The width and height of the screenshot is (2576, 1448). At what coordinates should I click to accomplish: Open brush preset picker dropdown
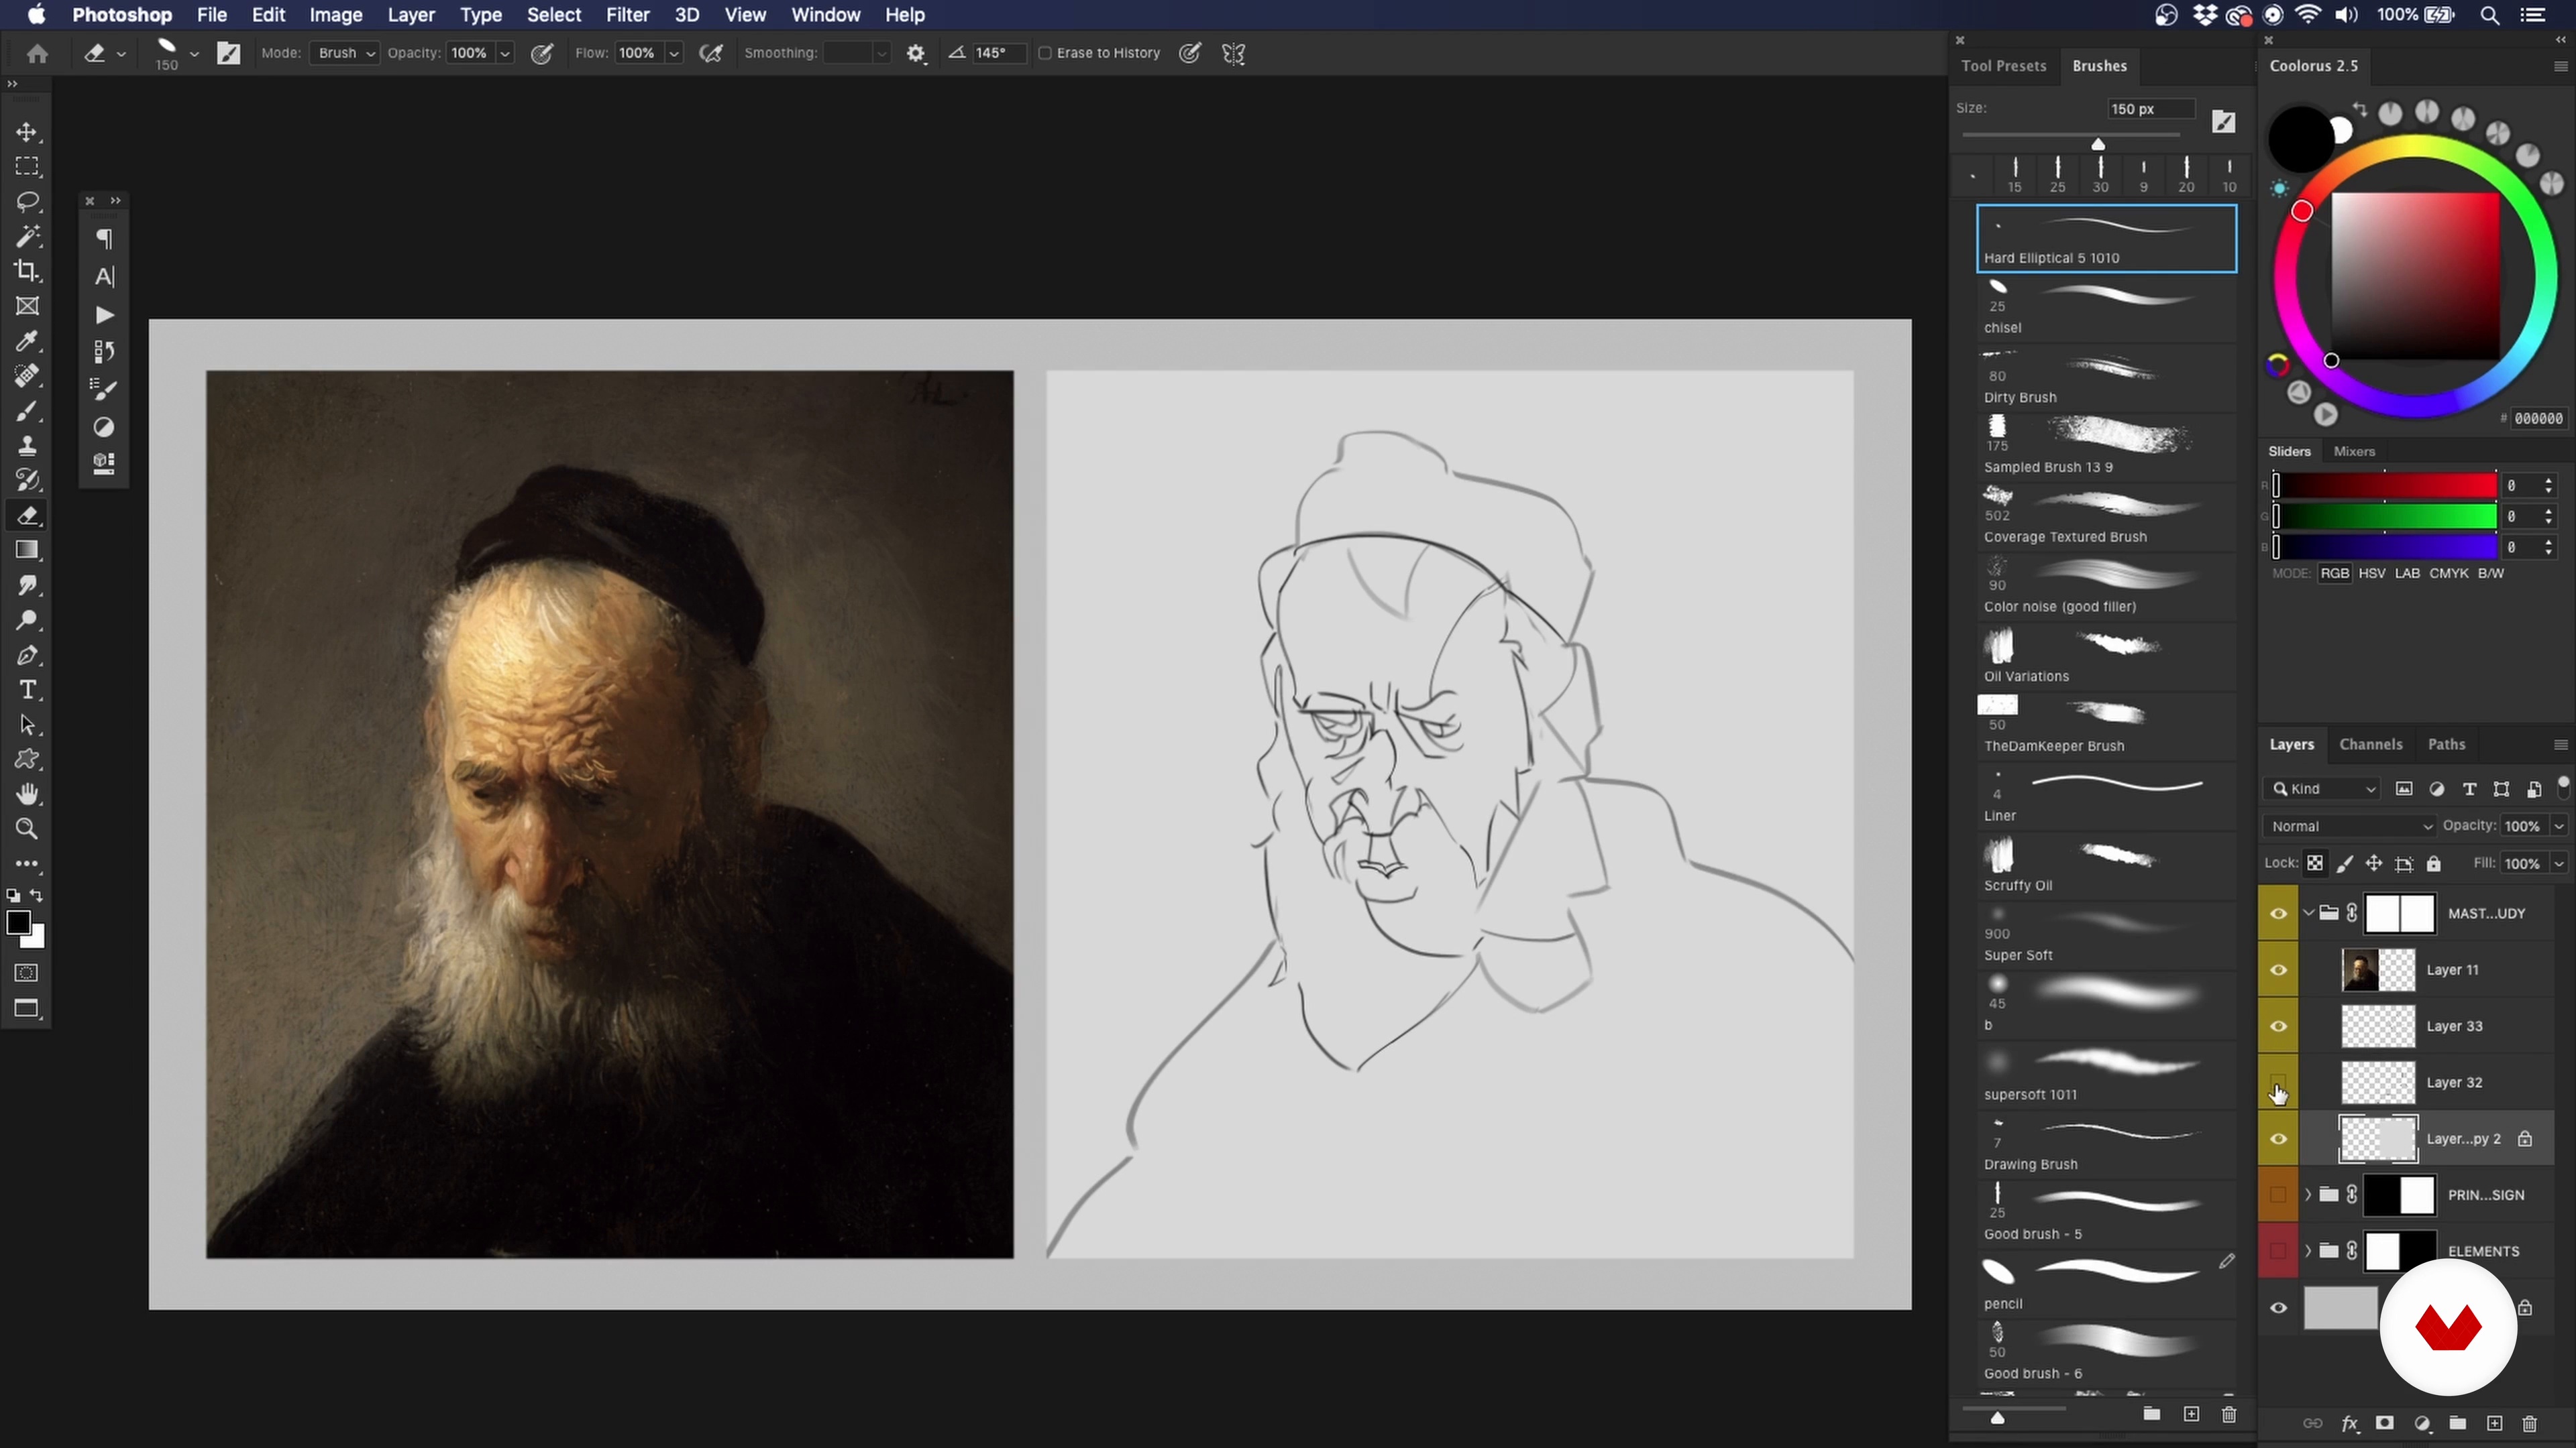click(x=194, y=54)
